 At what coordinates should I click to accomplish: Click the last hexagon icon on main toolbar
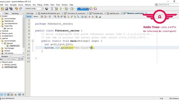pyautogui.click(x=95, y=9)
